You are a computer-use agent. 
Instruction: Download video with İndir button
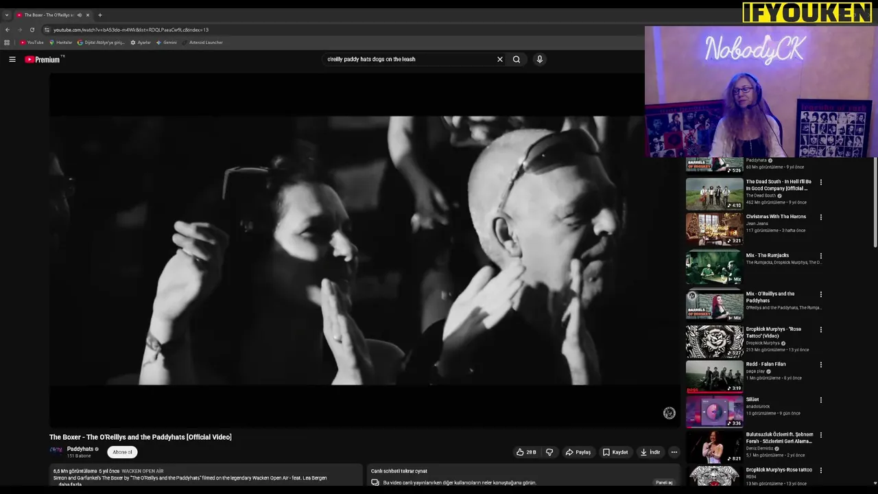pyautogui.click(x=650, y=452)
